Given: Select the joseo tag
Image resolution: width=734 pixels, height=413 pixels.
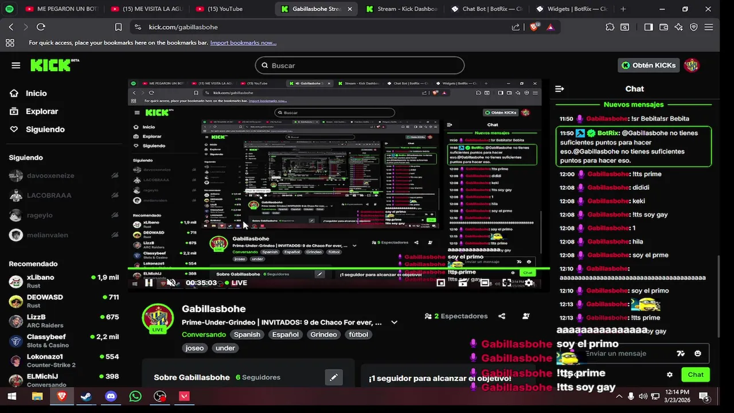Looking at the screenshot, I should 194,348.
